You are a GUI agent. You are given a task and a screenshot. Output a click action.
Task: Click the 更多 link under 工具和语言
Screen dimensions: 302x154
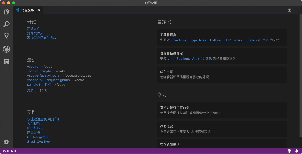point(266,40)
